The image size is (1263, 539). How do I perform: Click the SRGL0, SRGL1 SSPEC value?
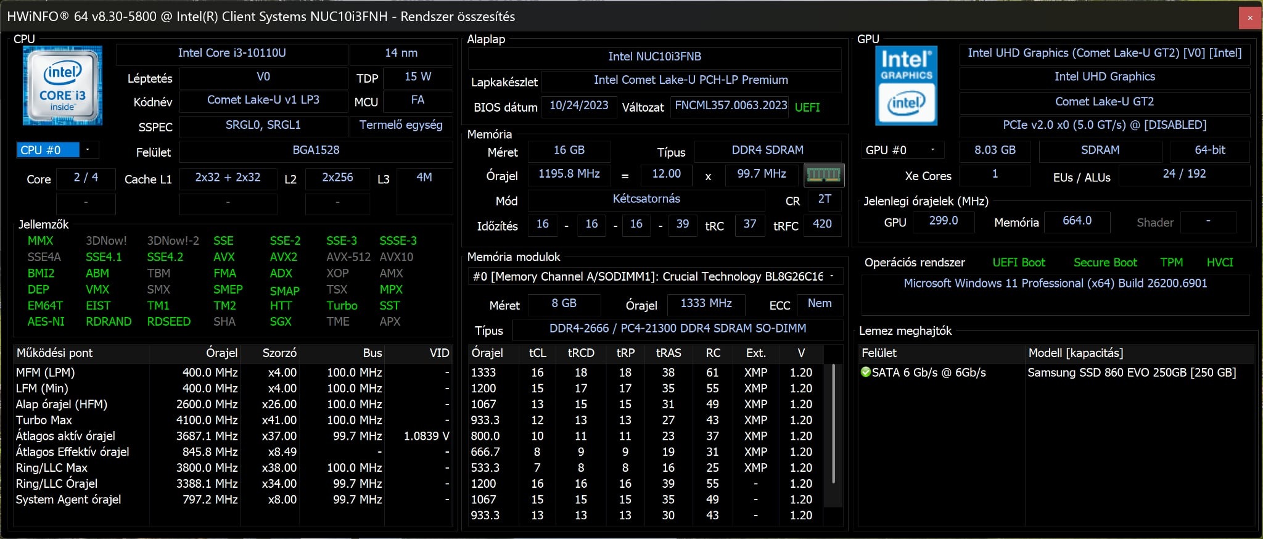[263, 125]
